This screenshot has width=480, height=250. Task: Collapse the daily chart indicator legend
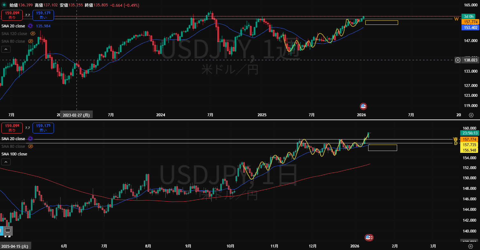(6, 162)
